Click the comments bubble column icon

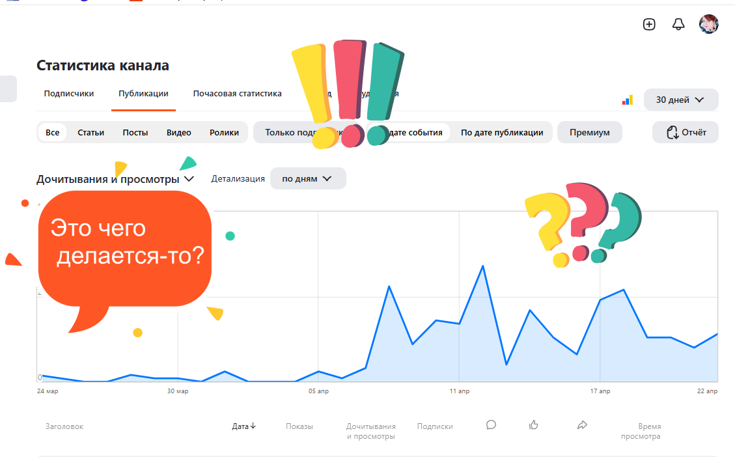(491, 424)
